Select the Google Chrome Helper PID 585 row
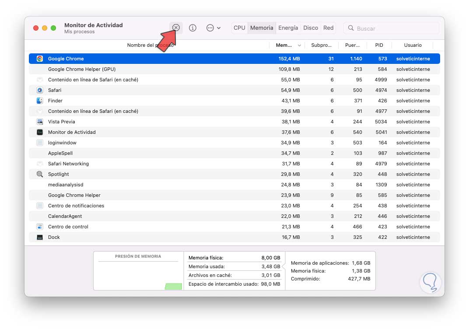 click(234, 195)
